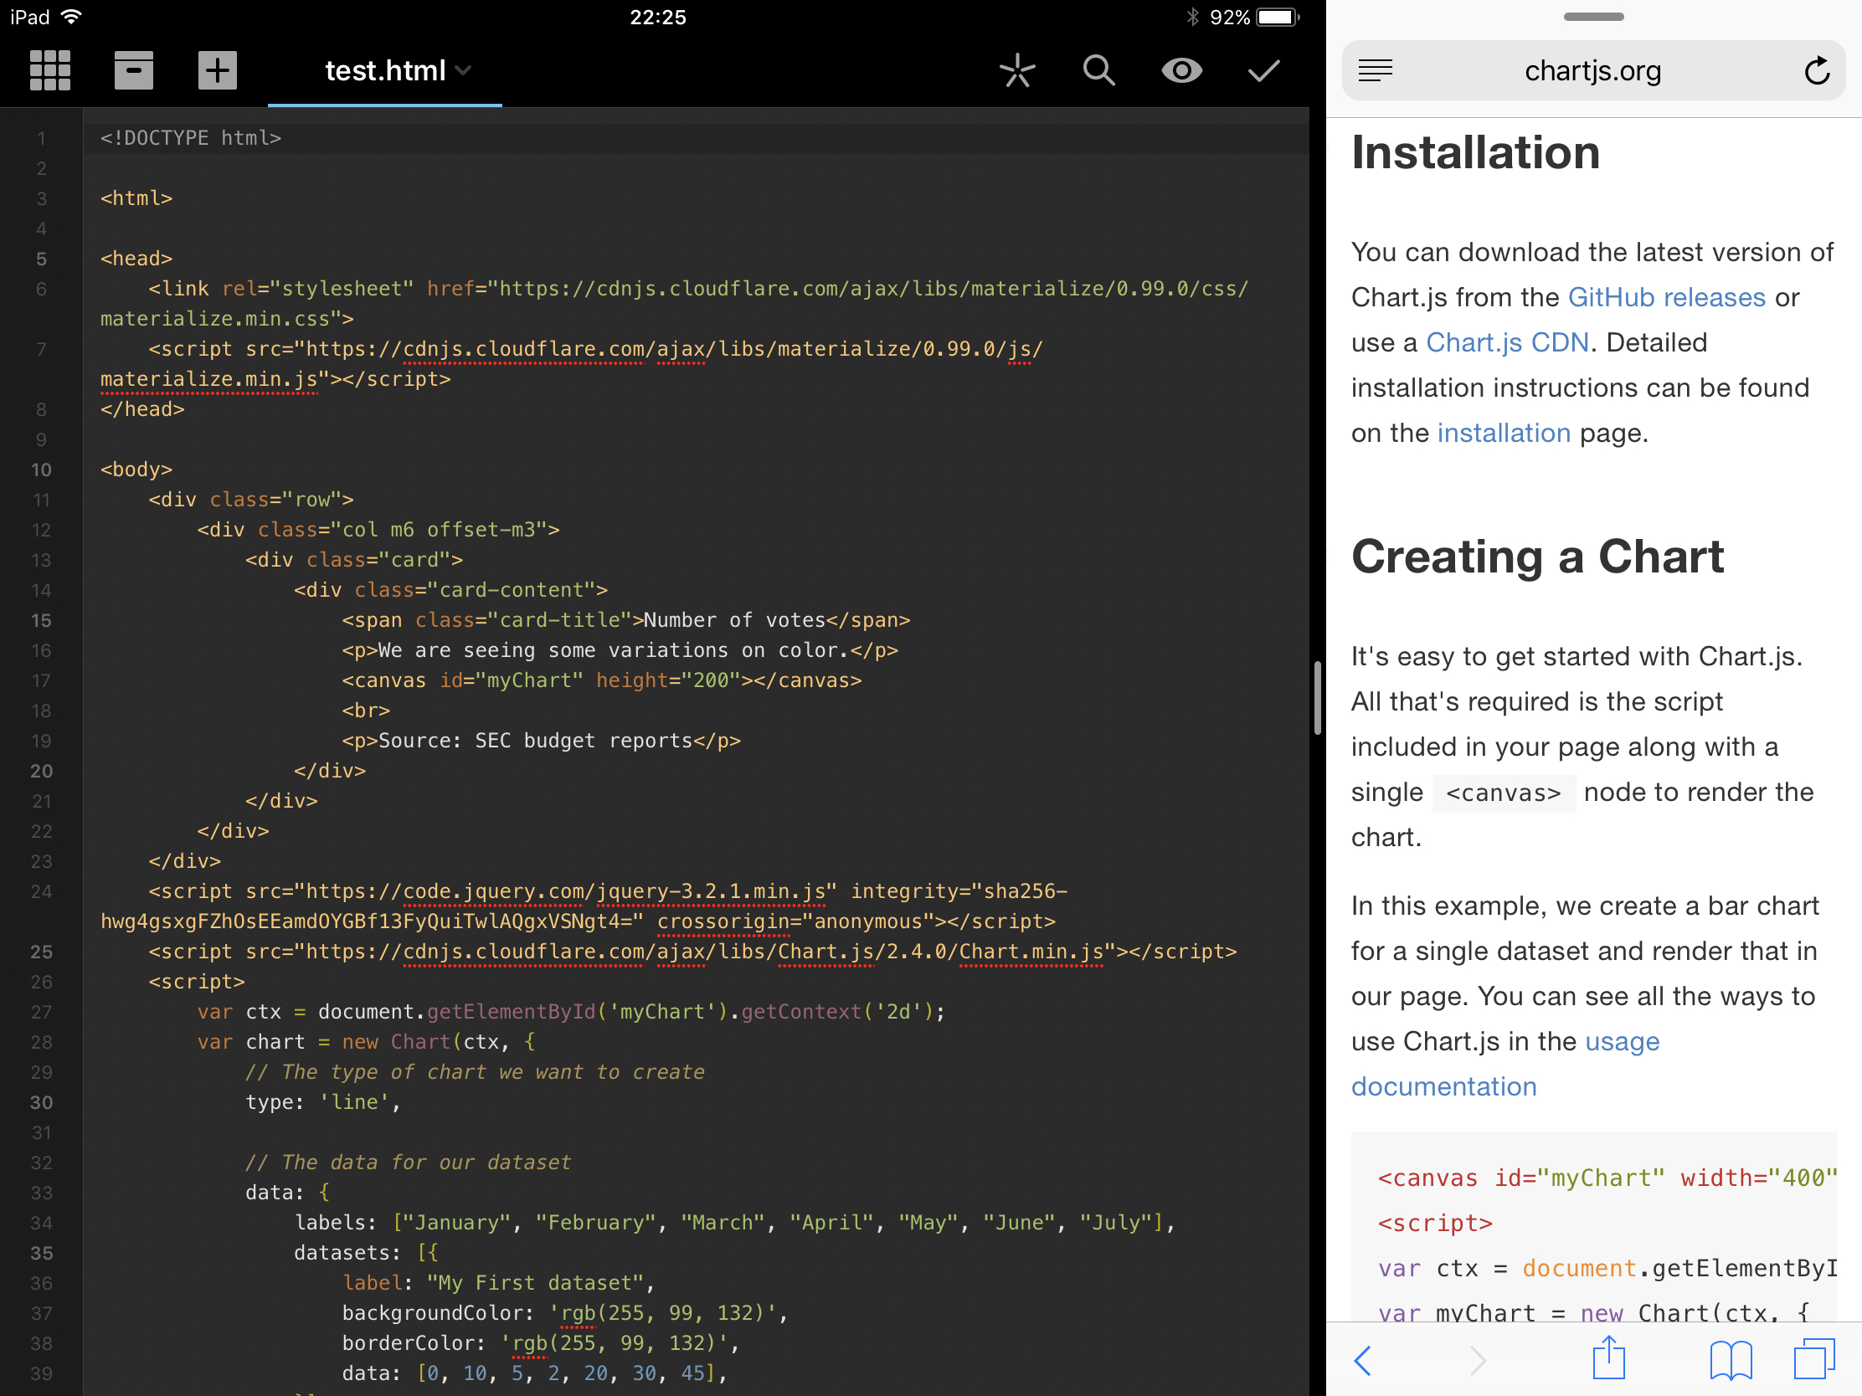Screen dimensions: 1862x1396
Task: Tap the canvas id="myChart" code line
Action: pos(602,680)
